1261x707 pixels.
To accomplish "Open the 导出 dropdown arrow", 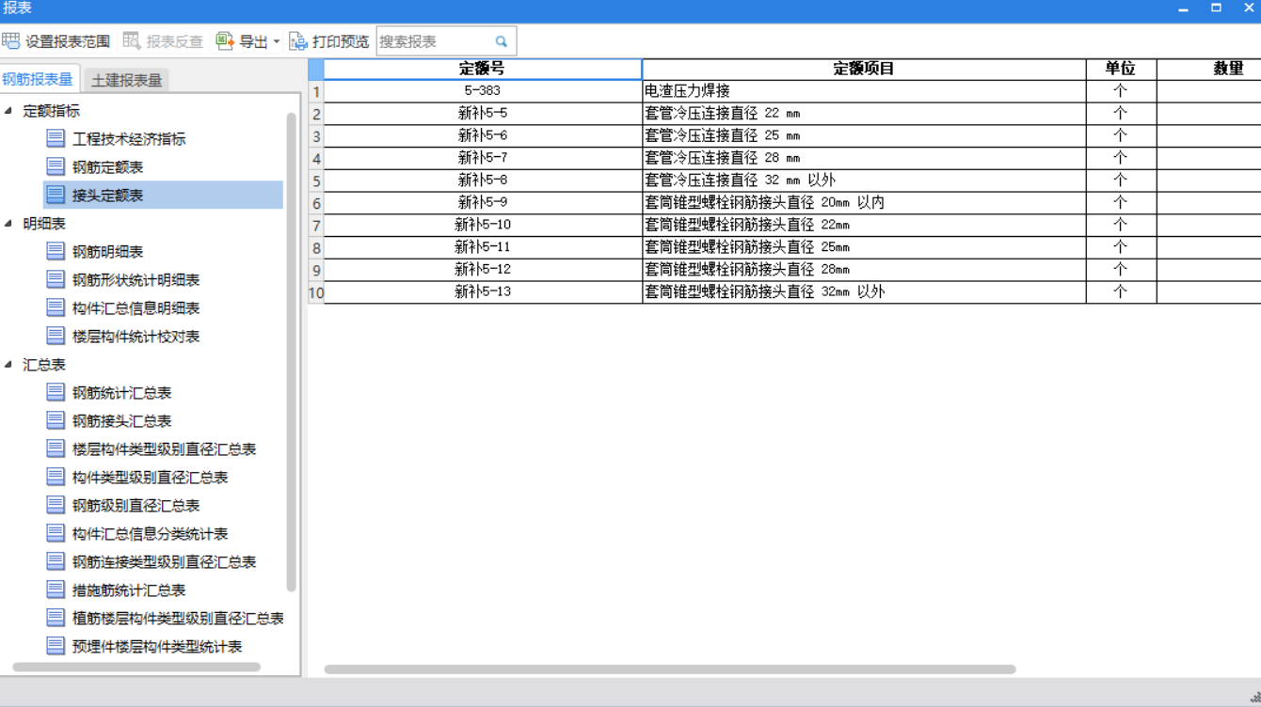I will [277, 41].
